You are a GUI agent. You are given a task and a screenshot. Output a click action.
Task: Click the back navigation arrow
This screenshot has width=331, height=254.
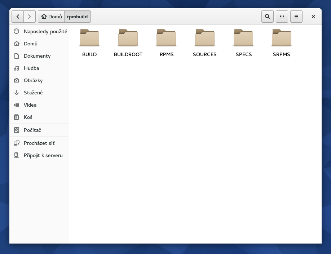click(x=18, y=17)
